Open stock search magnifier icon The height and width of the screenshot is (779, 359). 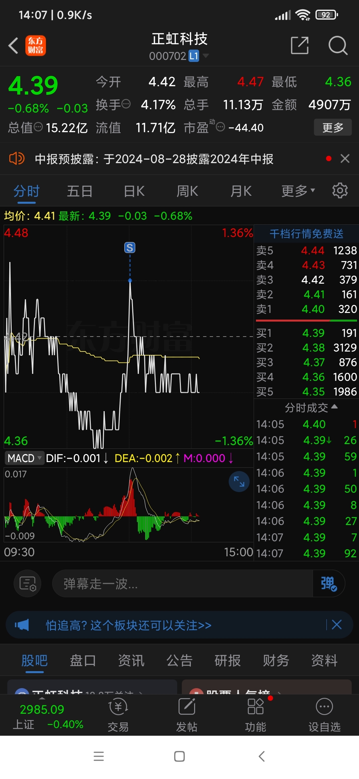[338, 45]
